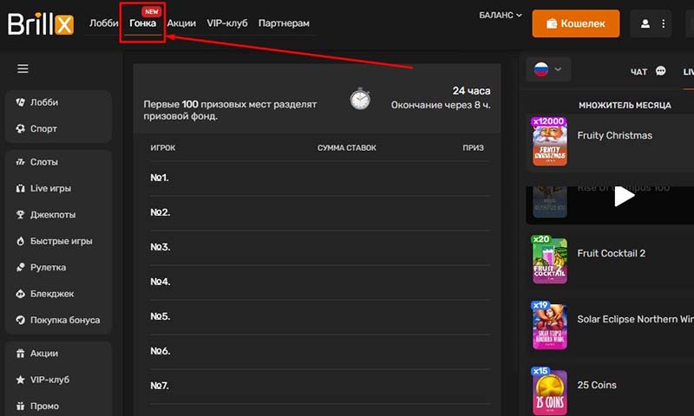
Task: Click the user profile icon button
Action: tap(645, 23)
